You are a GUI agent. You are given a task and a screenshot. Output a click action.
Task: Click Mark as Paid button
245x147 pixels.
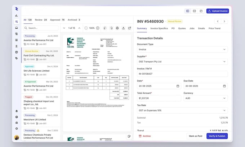[x=196, y=136]
